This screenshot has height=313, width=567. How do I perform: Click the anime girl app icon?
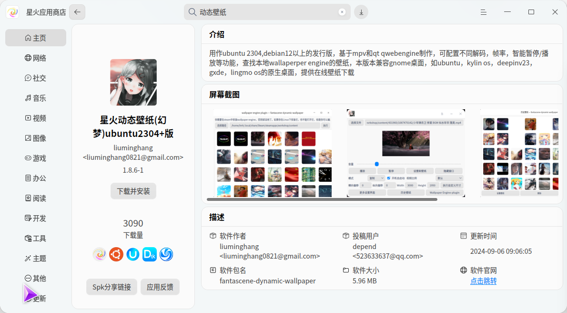point(133,82)
